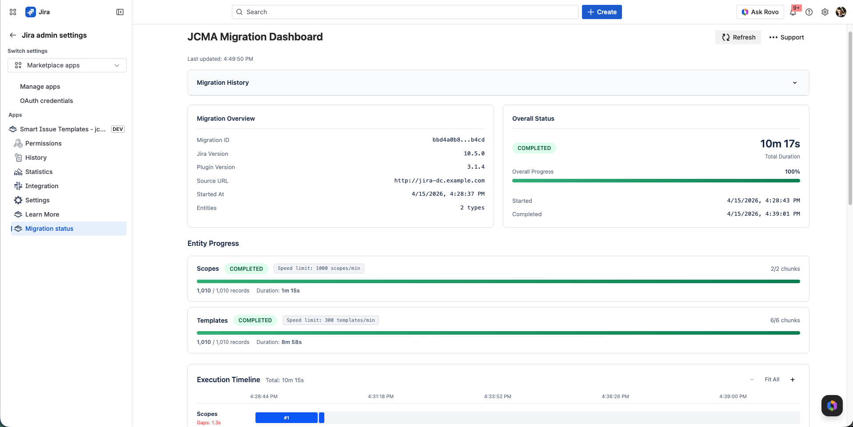853x427 pixels.
Task: Open the app switcher grid icon
Action: coord(13,12)
